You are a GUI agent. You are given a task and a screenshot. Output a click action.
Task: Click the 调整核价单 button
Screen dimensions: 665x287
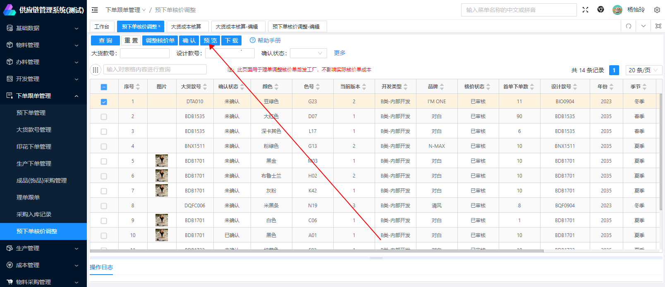pyautogui.click(x=160, y=40)
